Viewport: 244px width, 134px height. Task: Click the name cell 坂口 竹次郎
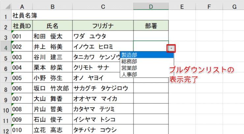pyautogui.click(x=52, y=88)
